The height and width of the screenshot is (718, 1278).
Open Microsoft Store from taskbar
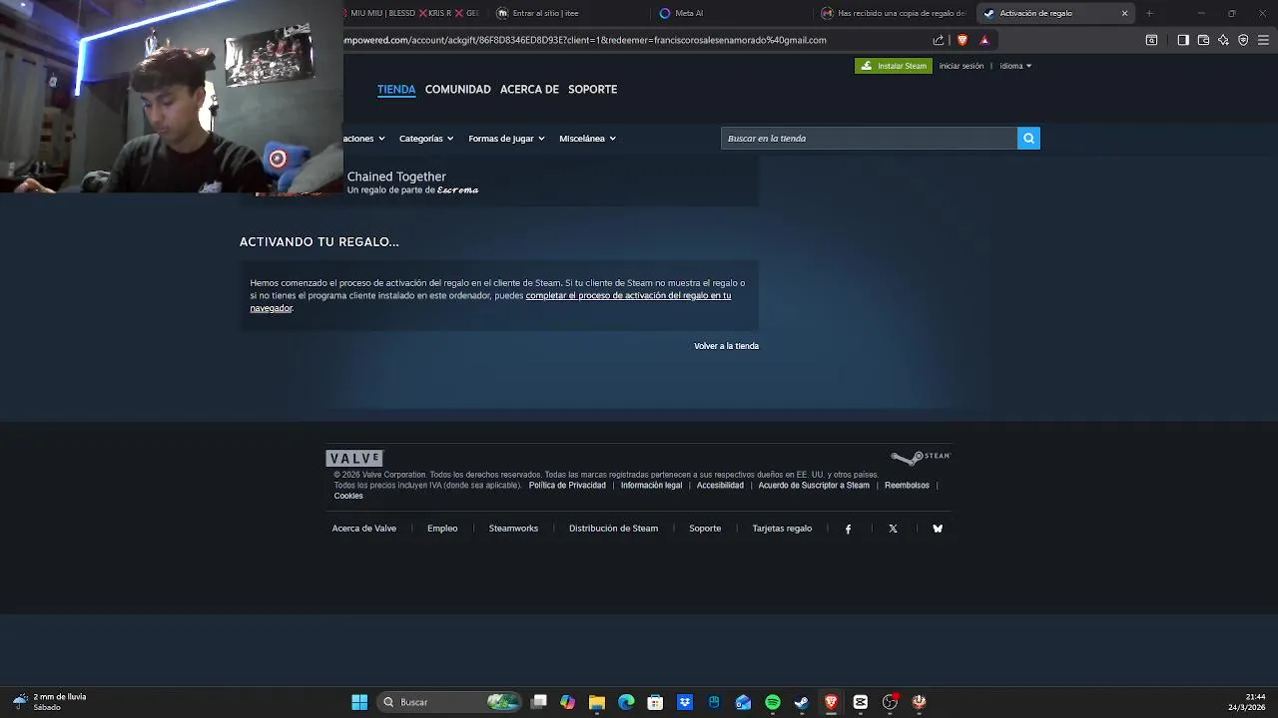pos(655,702)
